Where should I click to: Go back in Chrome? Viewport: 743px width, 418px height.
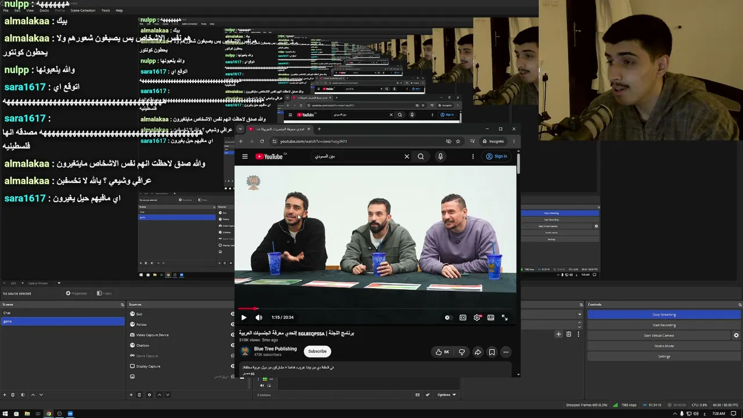pos(241,141)
